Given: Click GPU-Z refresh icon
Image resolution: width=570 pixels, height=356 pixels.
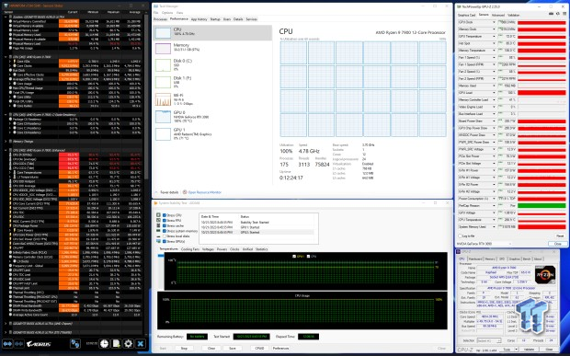Looking at the screenshot, I should click(x=558, y=14).
